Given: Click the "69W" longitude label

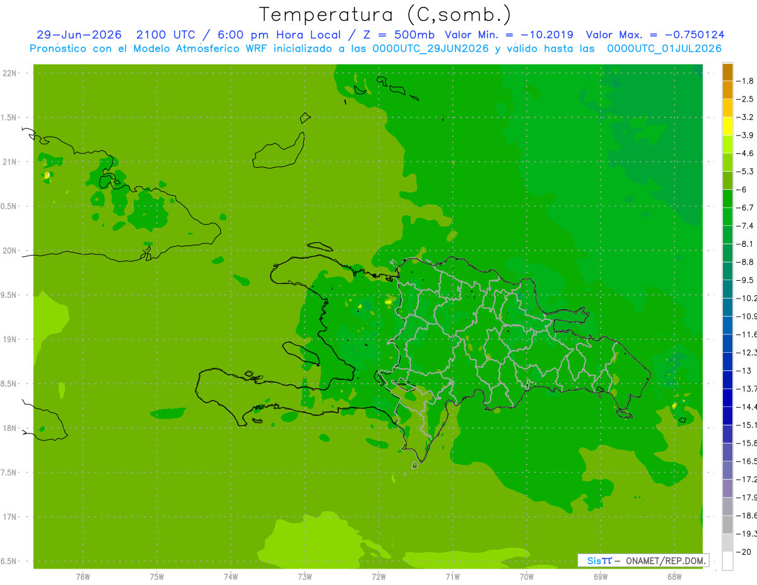Looking at the screenshot, I should 600,576.
